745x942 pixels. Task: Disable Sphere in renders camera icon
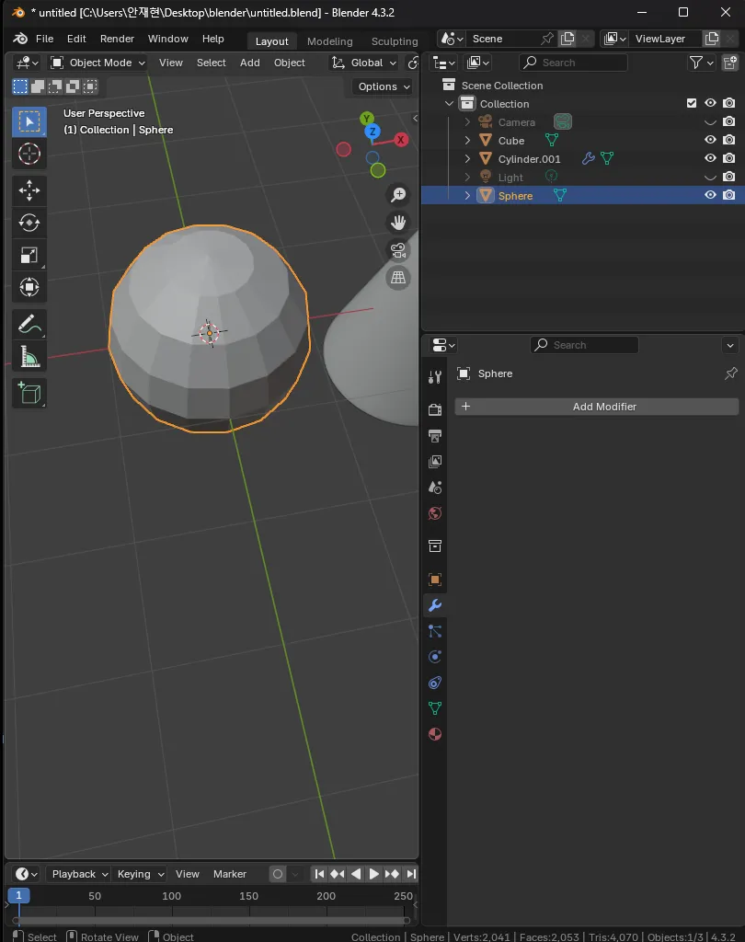coord(728,195)
